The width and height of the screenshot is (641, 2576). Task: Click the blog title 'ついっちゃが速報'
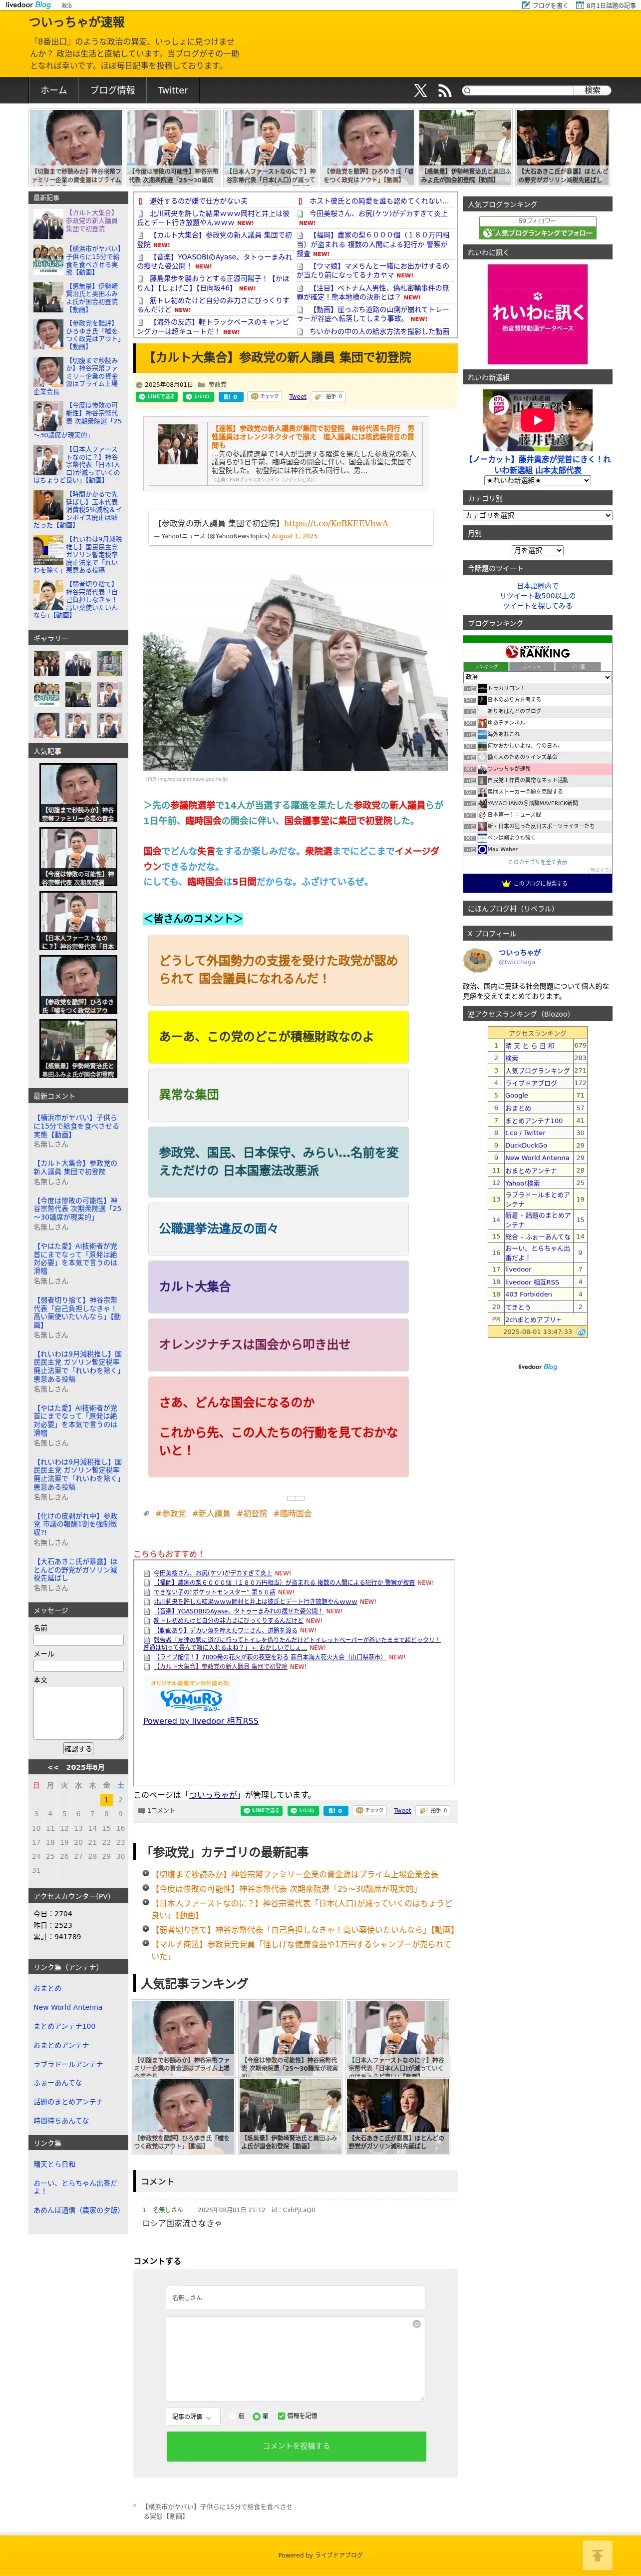pyautogui.click(x=77, y=22)
